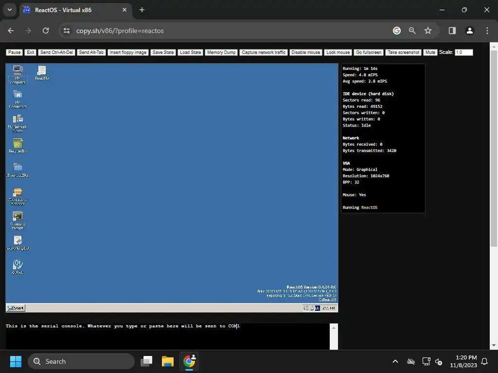Image resolution: width=498 pixels, height=373 pixels.
Task: Click the ReactOS link in status panel
Action: pos(369,207)
